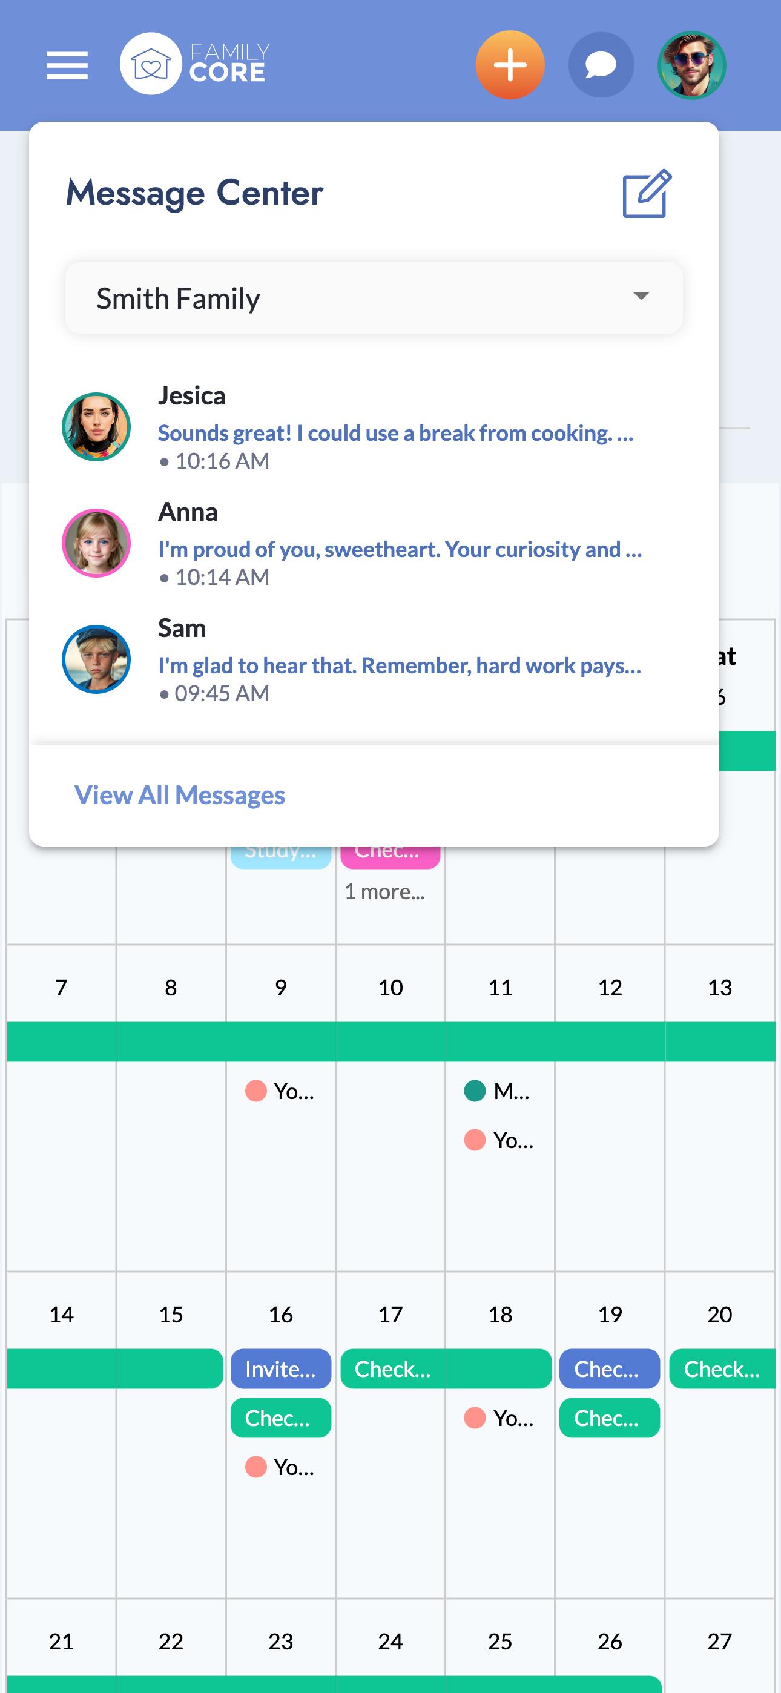Select calendar day 10

tap(391, 987)
